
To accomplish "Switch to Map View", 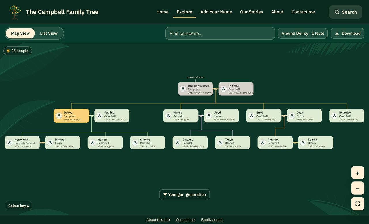I will (20, 33).
